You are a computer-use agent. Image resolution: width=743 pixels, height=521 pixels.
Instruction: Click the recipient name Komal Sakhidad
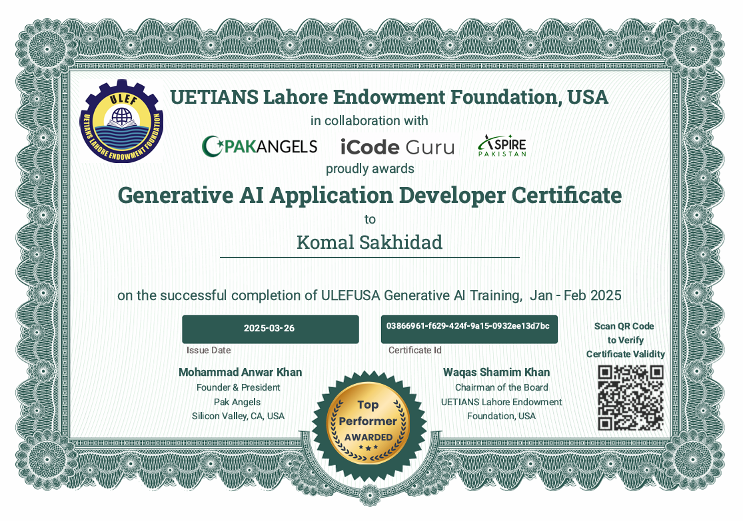point(370,242)
